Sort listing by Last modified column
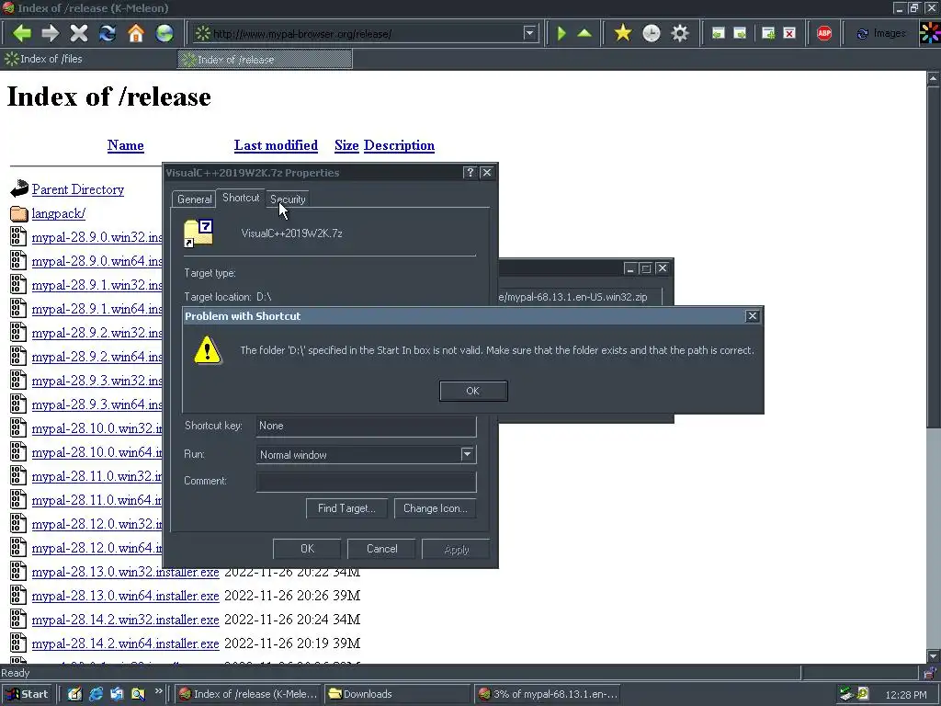The image size is (941, 706). tap(276, 145)
